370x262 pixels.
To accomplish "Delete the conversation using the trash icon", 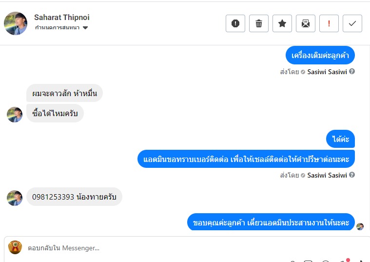I will coord(259,23).
